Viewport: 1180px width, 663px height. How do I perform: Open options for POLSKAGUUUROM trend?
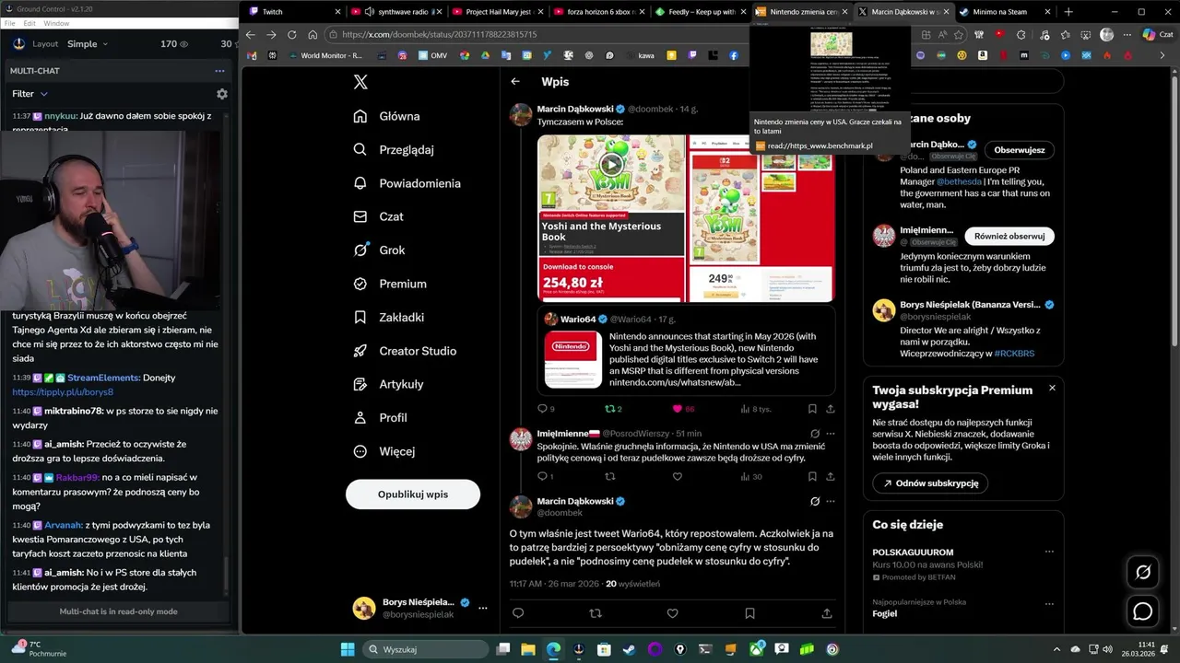click(1049, 552)
